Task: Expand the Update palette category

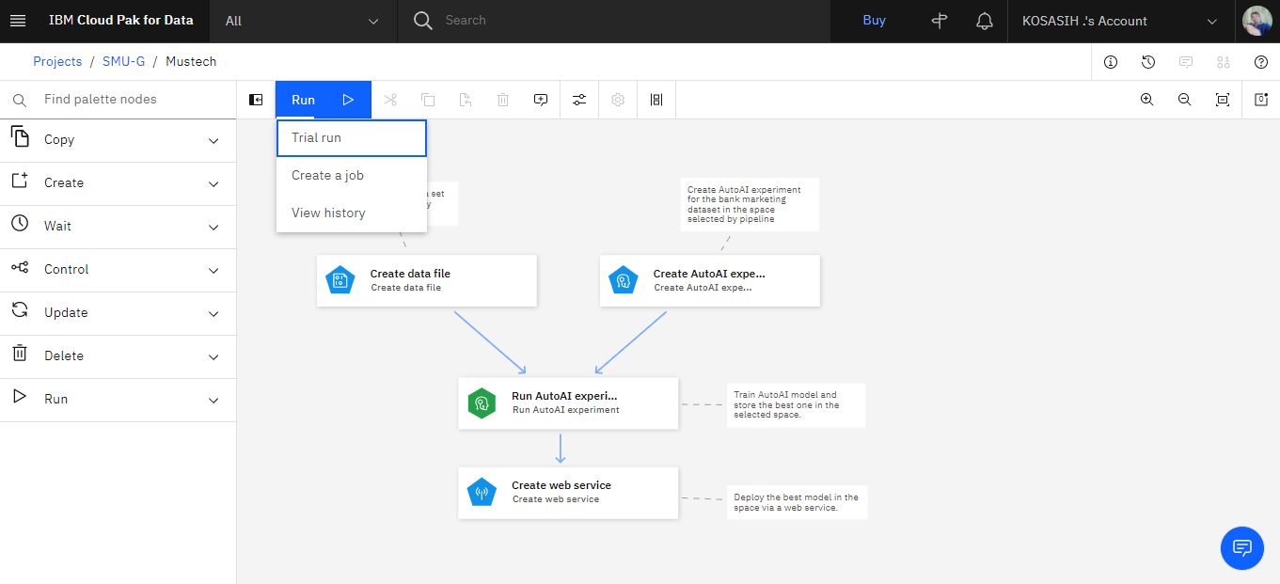Action: pos(118,313)
